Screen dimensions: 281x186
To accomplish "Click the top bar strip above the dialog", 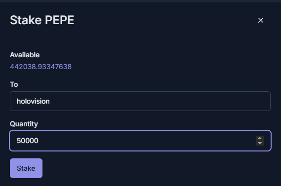I will pyautogui.click(x=140, y=1).
